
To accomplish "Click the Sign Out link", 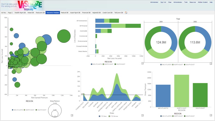I will [x=163, y=2].
